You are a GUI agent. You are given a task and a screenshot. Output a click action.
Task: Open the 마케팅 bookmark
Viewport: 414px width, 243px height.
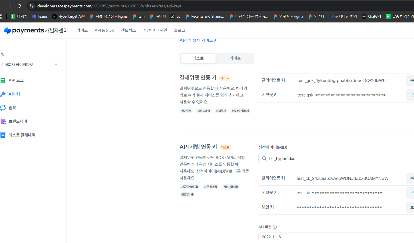19,16
